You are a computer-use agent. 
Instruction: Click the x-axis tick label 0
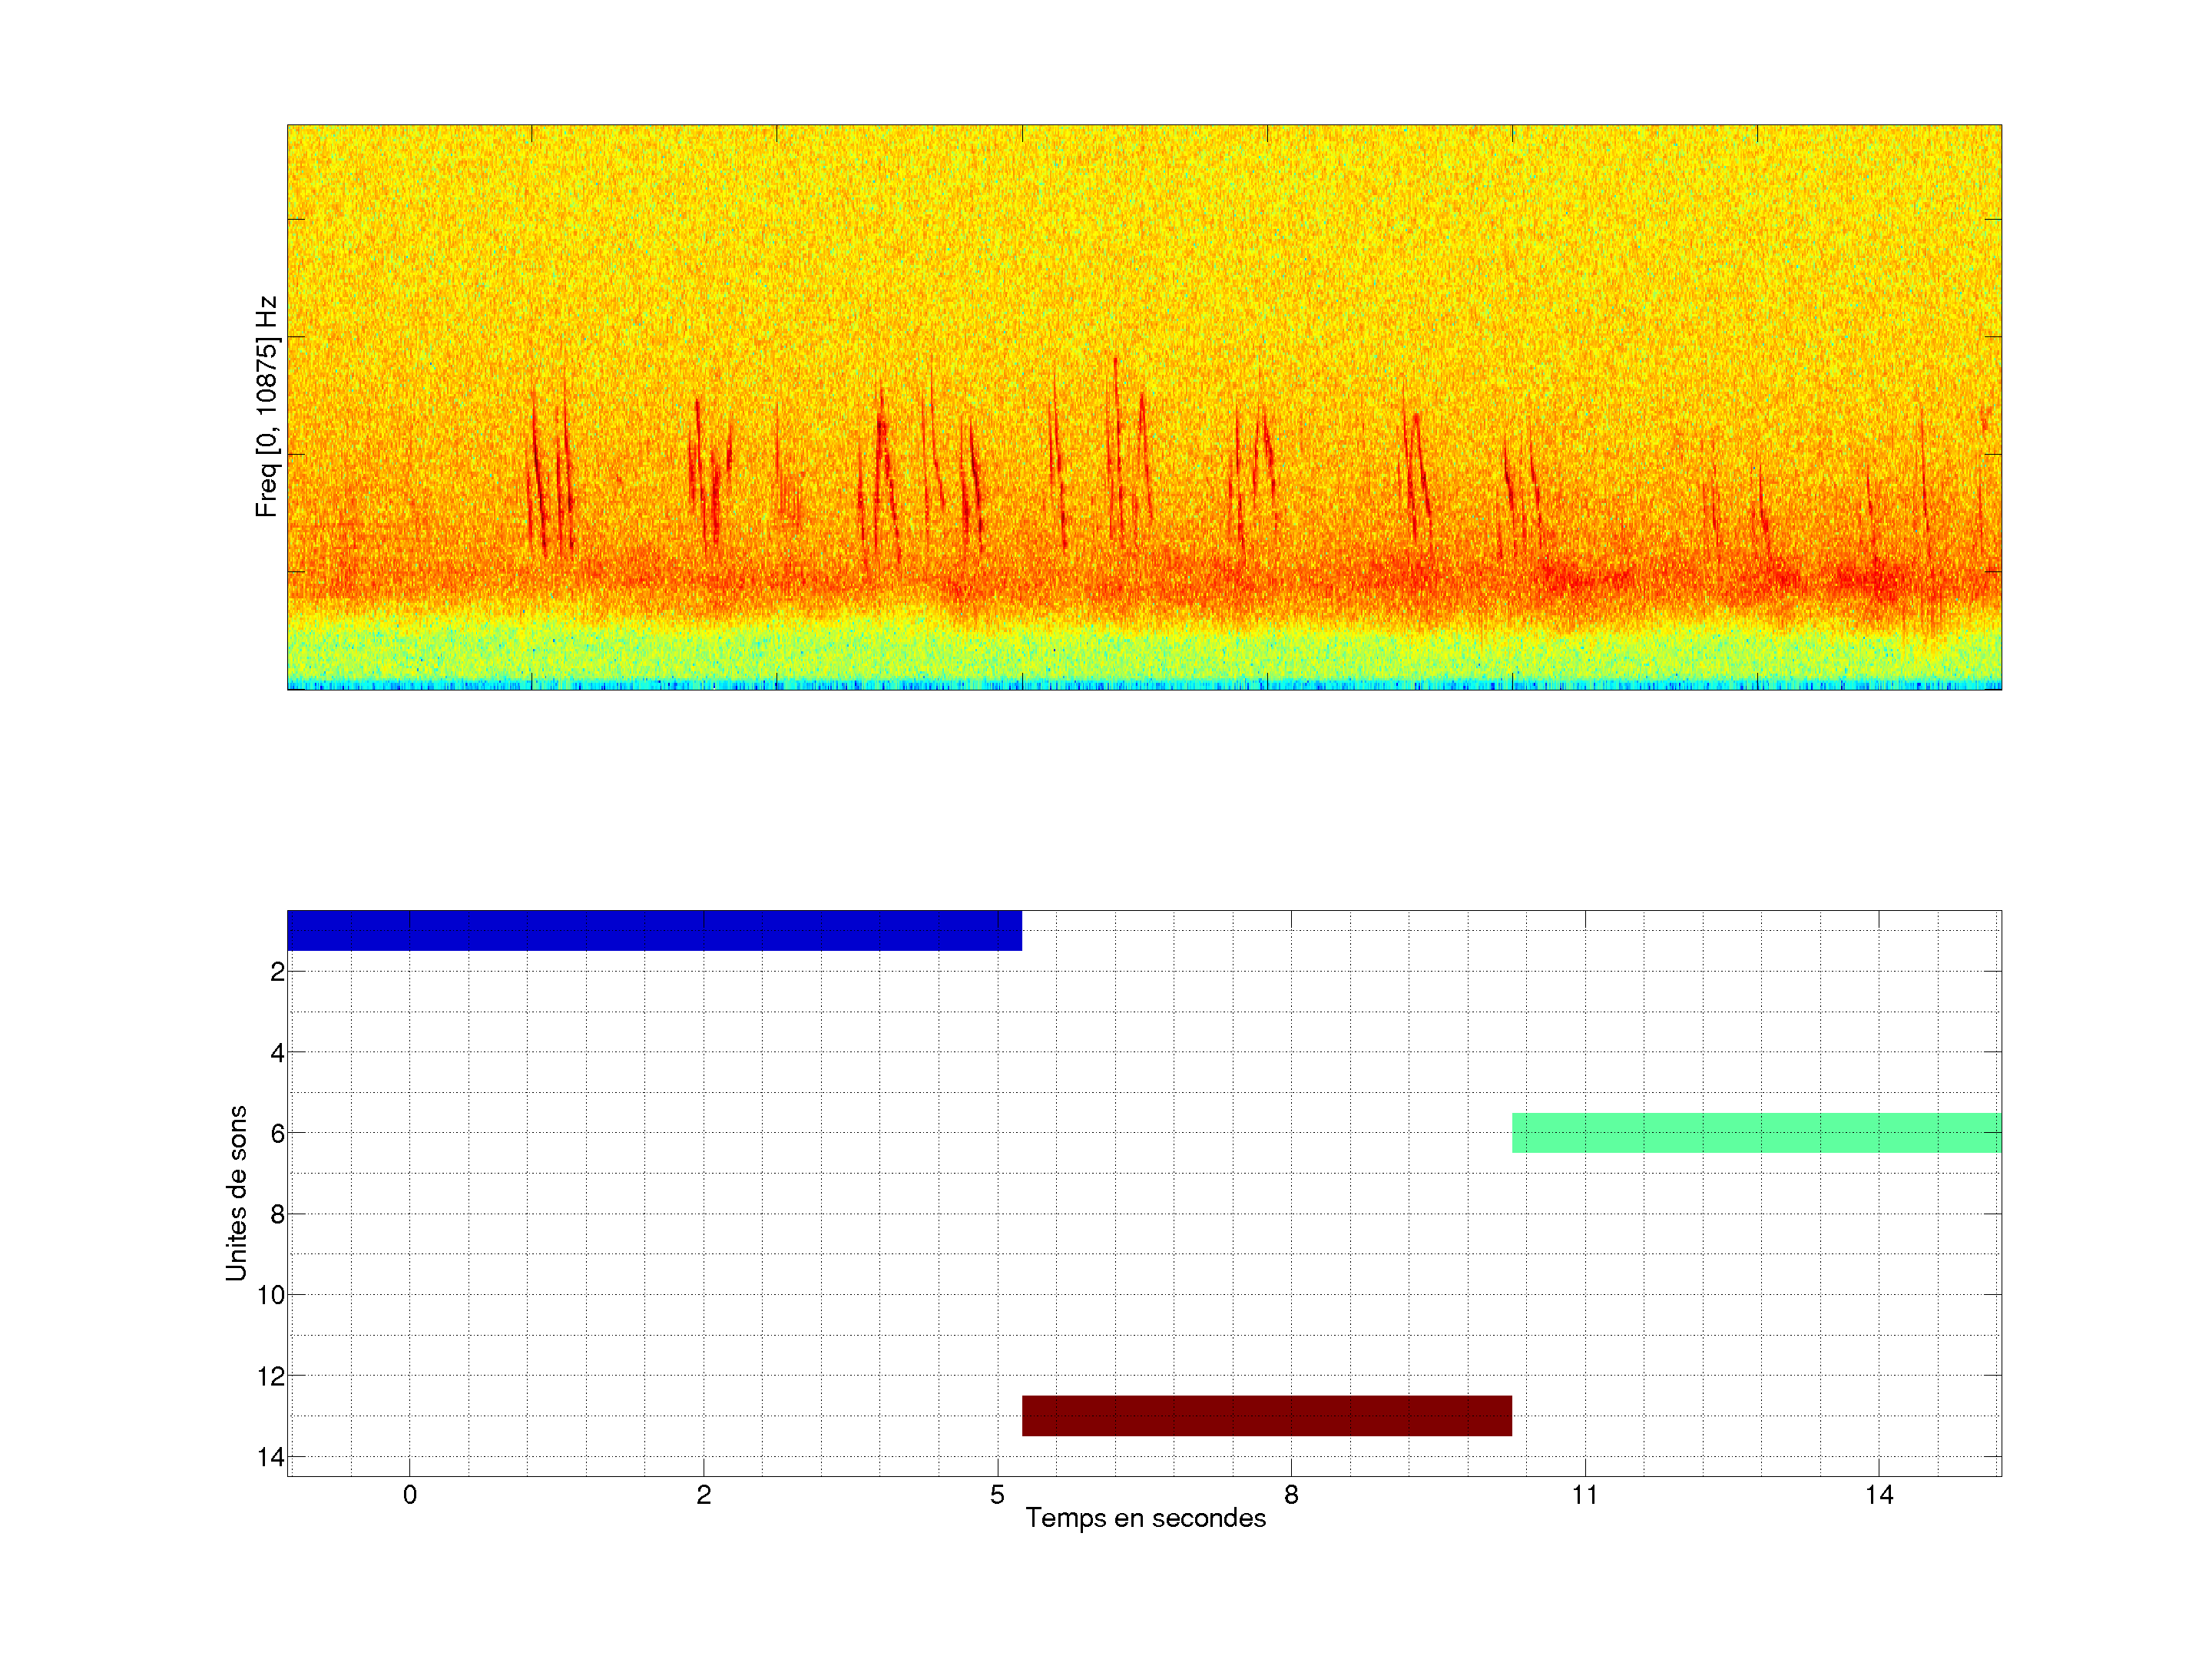pyautogui.click(x=410, y=1495)
